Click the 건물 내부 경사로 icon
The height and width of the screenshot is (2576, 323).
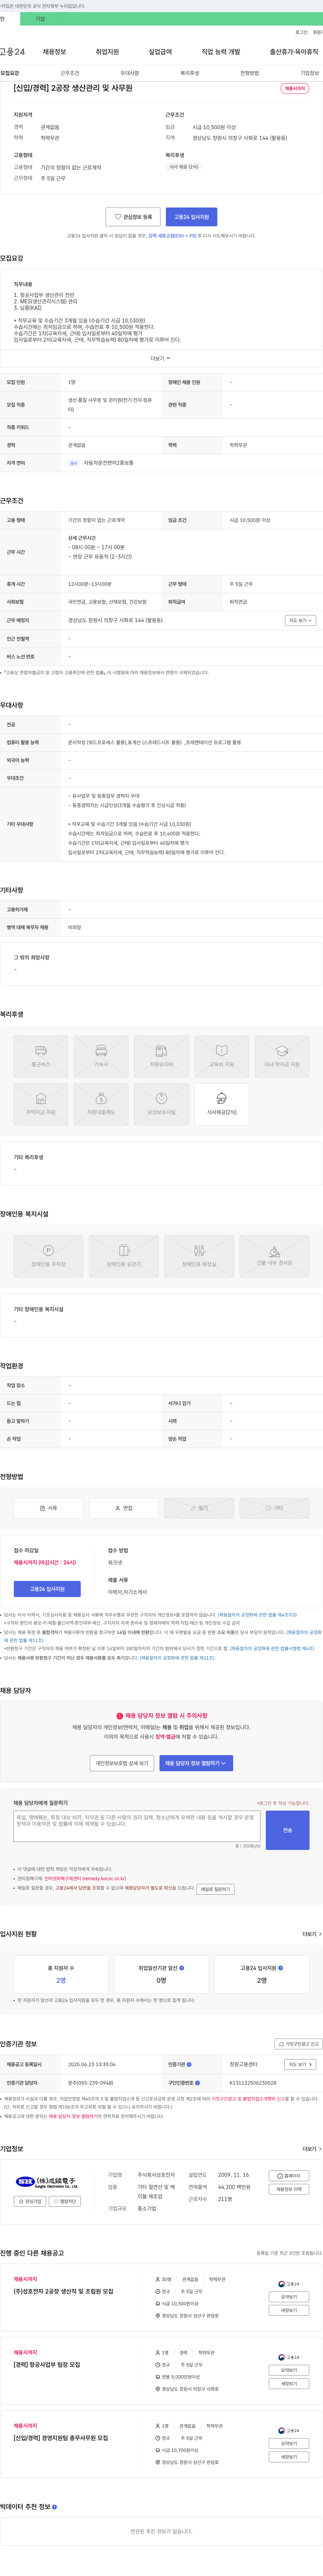click(x=274, y=1256)
